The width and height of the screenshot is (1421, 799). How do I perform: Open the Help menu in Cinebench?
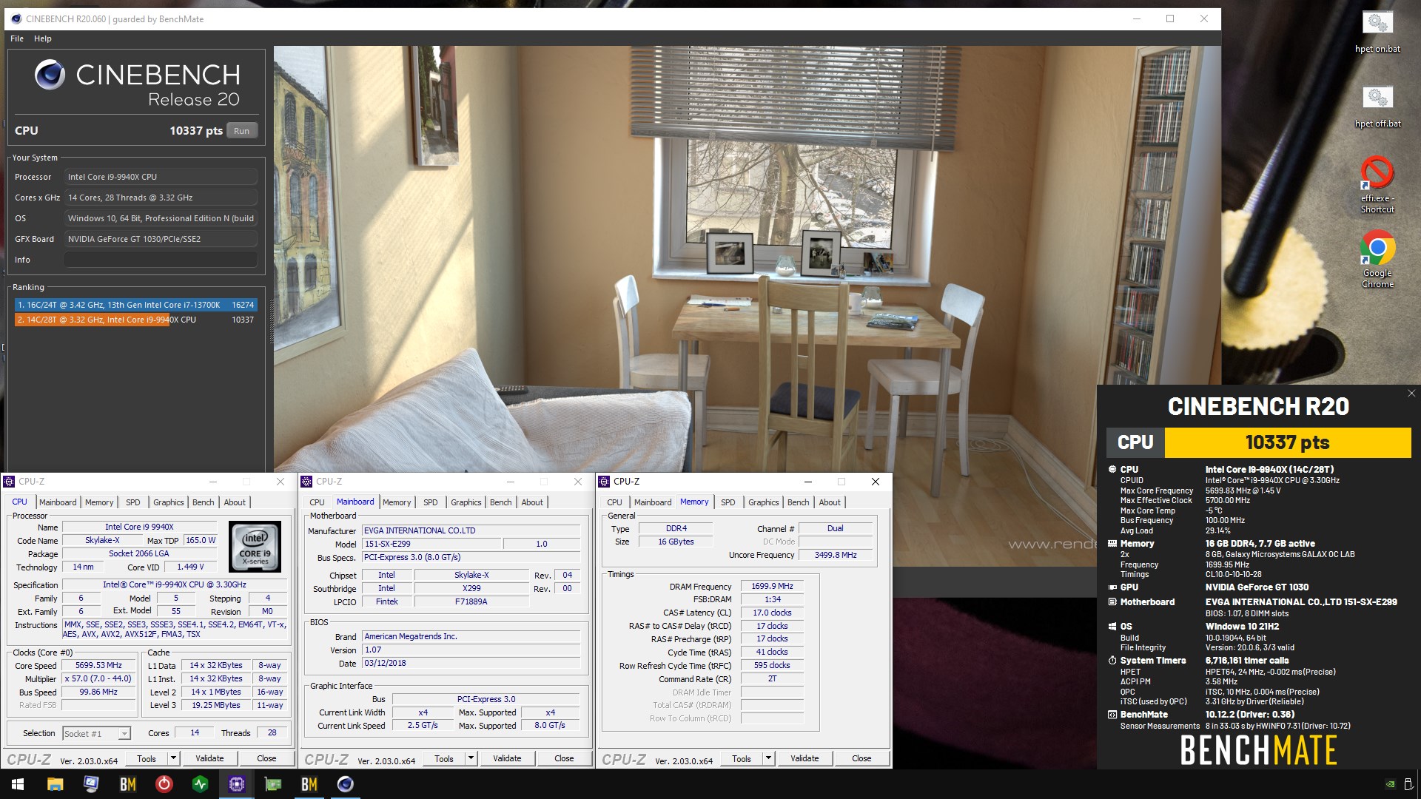click(x=43, y=38)
